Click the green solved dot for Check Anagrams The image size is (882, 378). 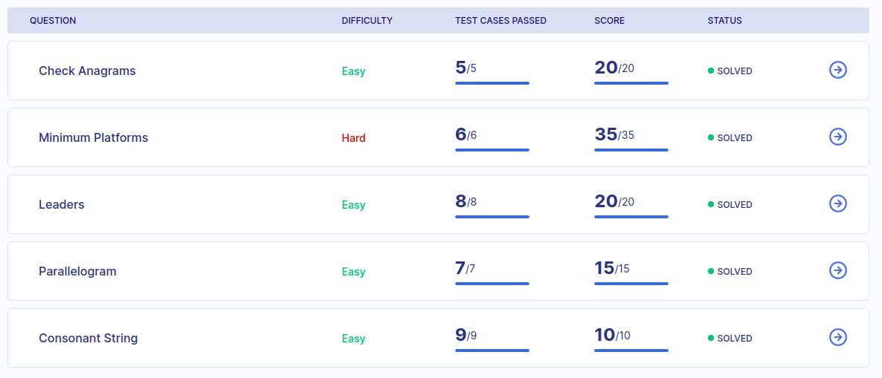(x=710, y=71)
